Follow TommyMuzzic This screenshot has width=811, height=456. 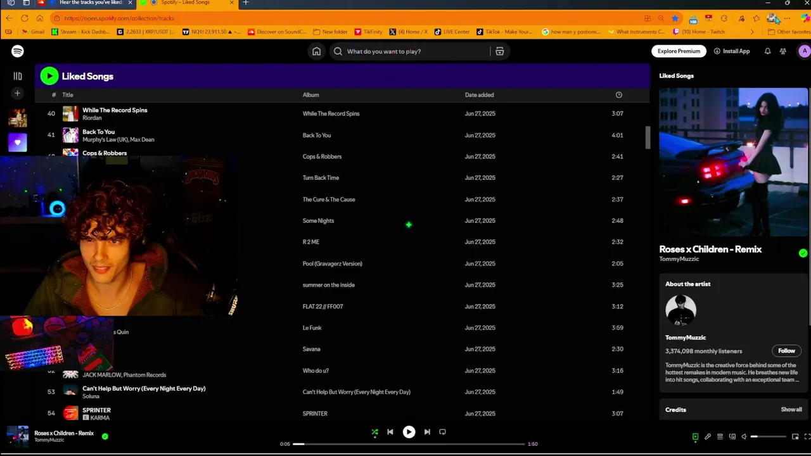click(x=786, y=351)
